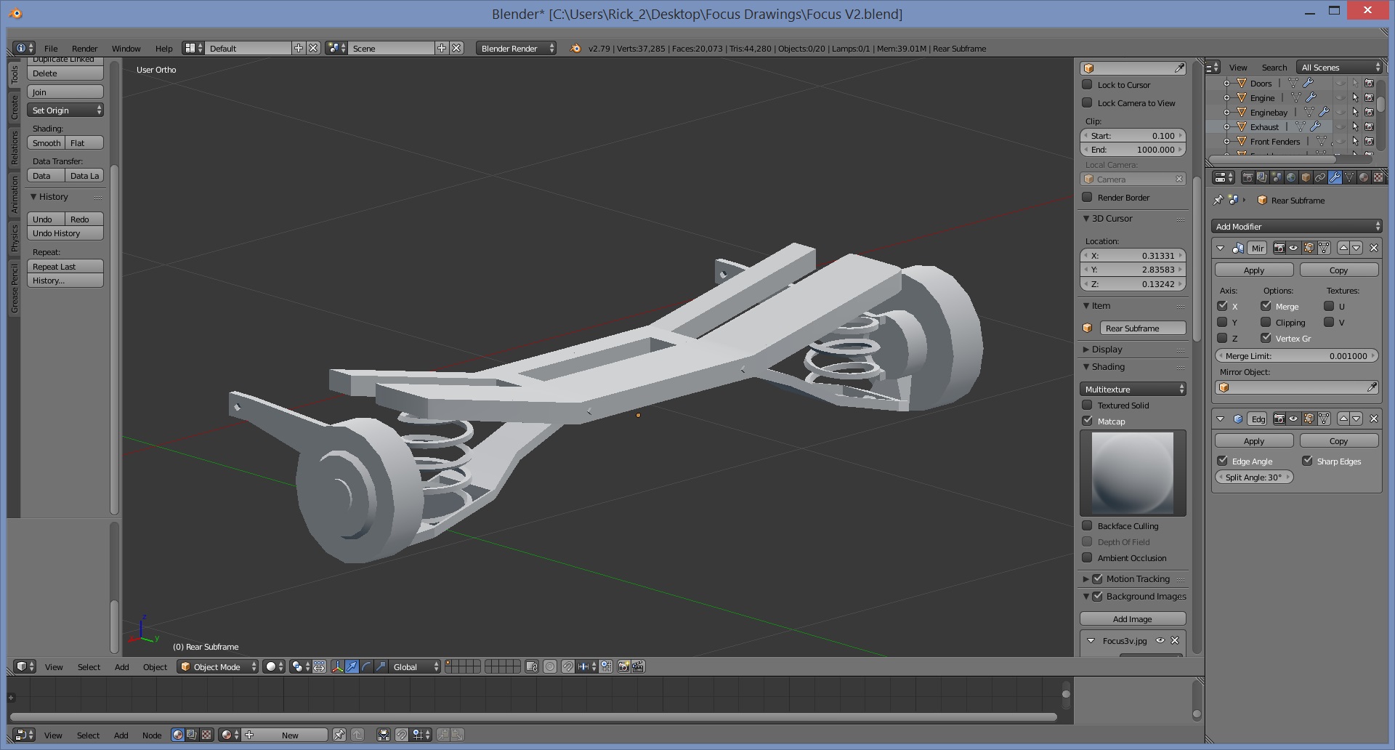Click the Split Angle slider field

tap(1254, 477)
